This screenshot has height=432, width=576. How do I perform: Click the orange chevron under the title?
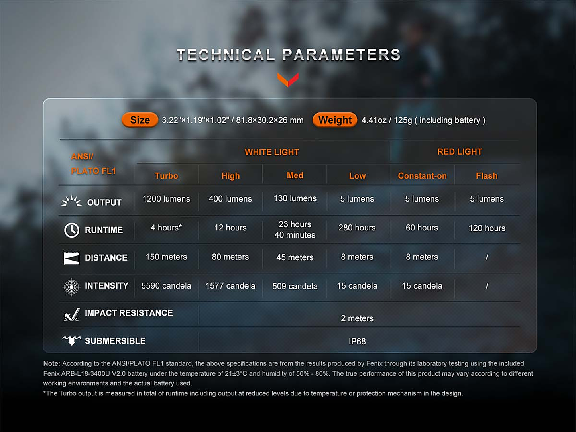click(x=288, y=79)
